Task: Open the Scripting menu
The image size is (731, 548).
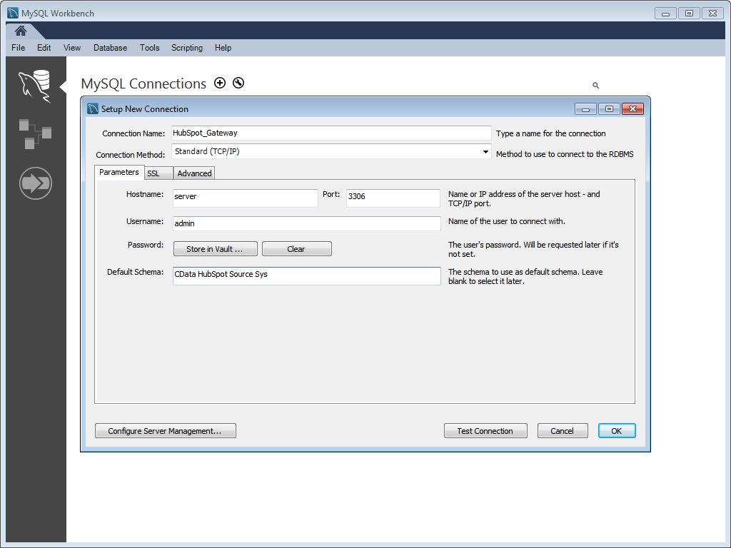Action: [x=187, y=48]
